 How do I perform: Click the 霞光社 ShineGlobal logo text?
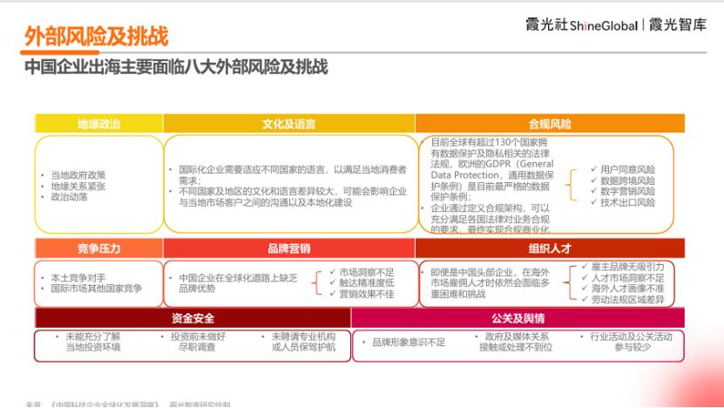point(581,25)
